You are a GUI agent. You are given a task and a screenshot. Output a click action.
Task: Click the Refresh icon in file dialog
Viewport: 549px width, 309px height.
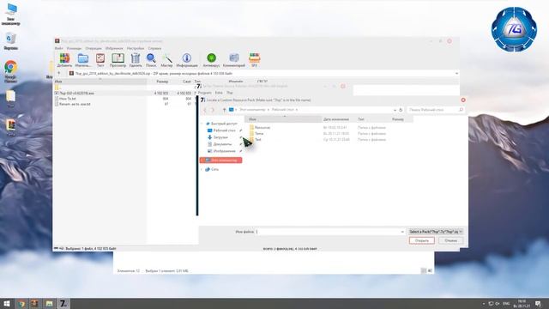401,110
